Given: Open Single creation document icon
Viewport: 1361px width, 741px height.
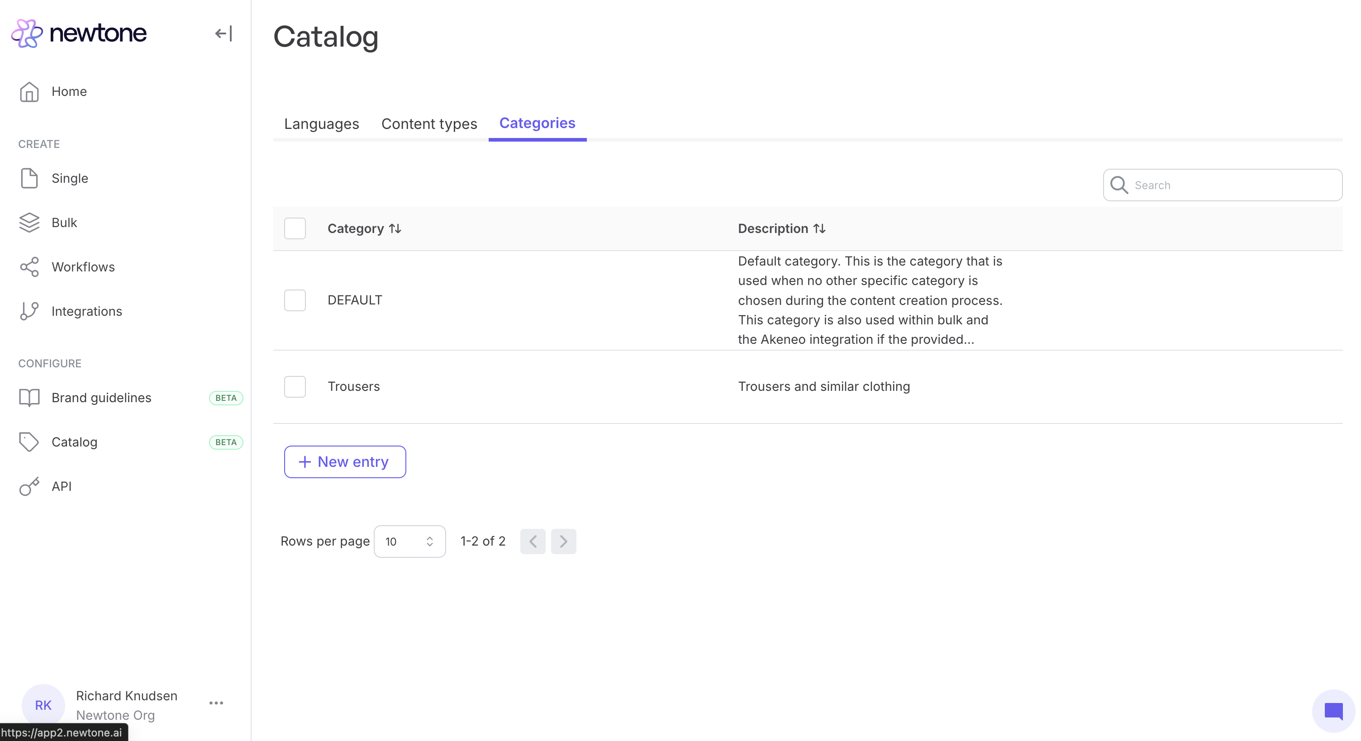Looking at the screenshot, I should 29,179.
